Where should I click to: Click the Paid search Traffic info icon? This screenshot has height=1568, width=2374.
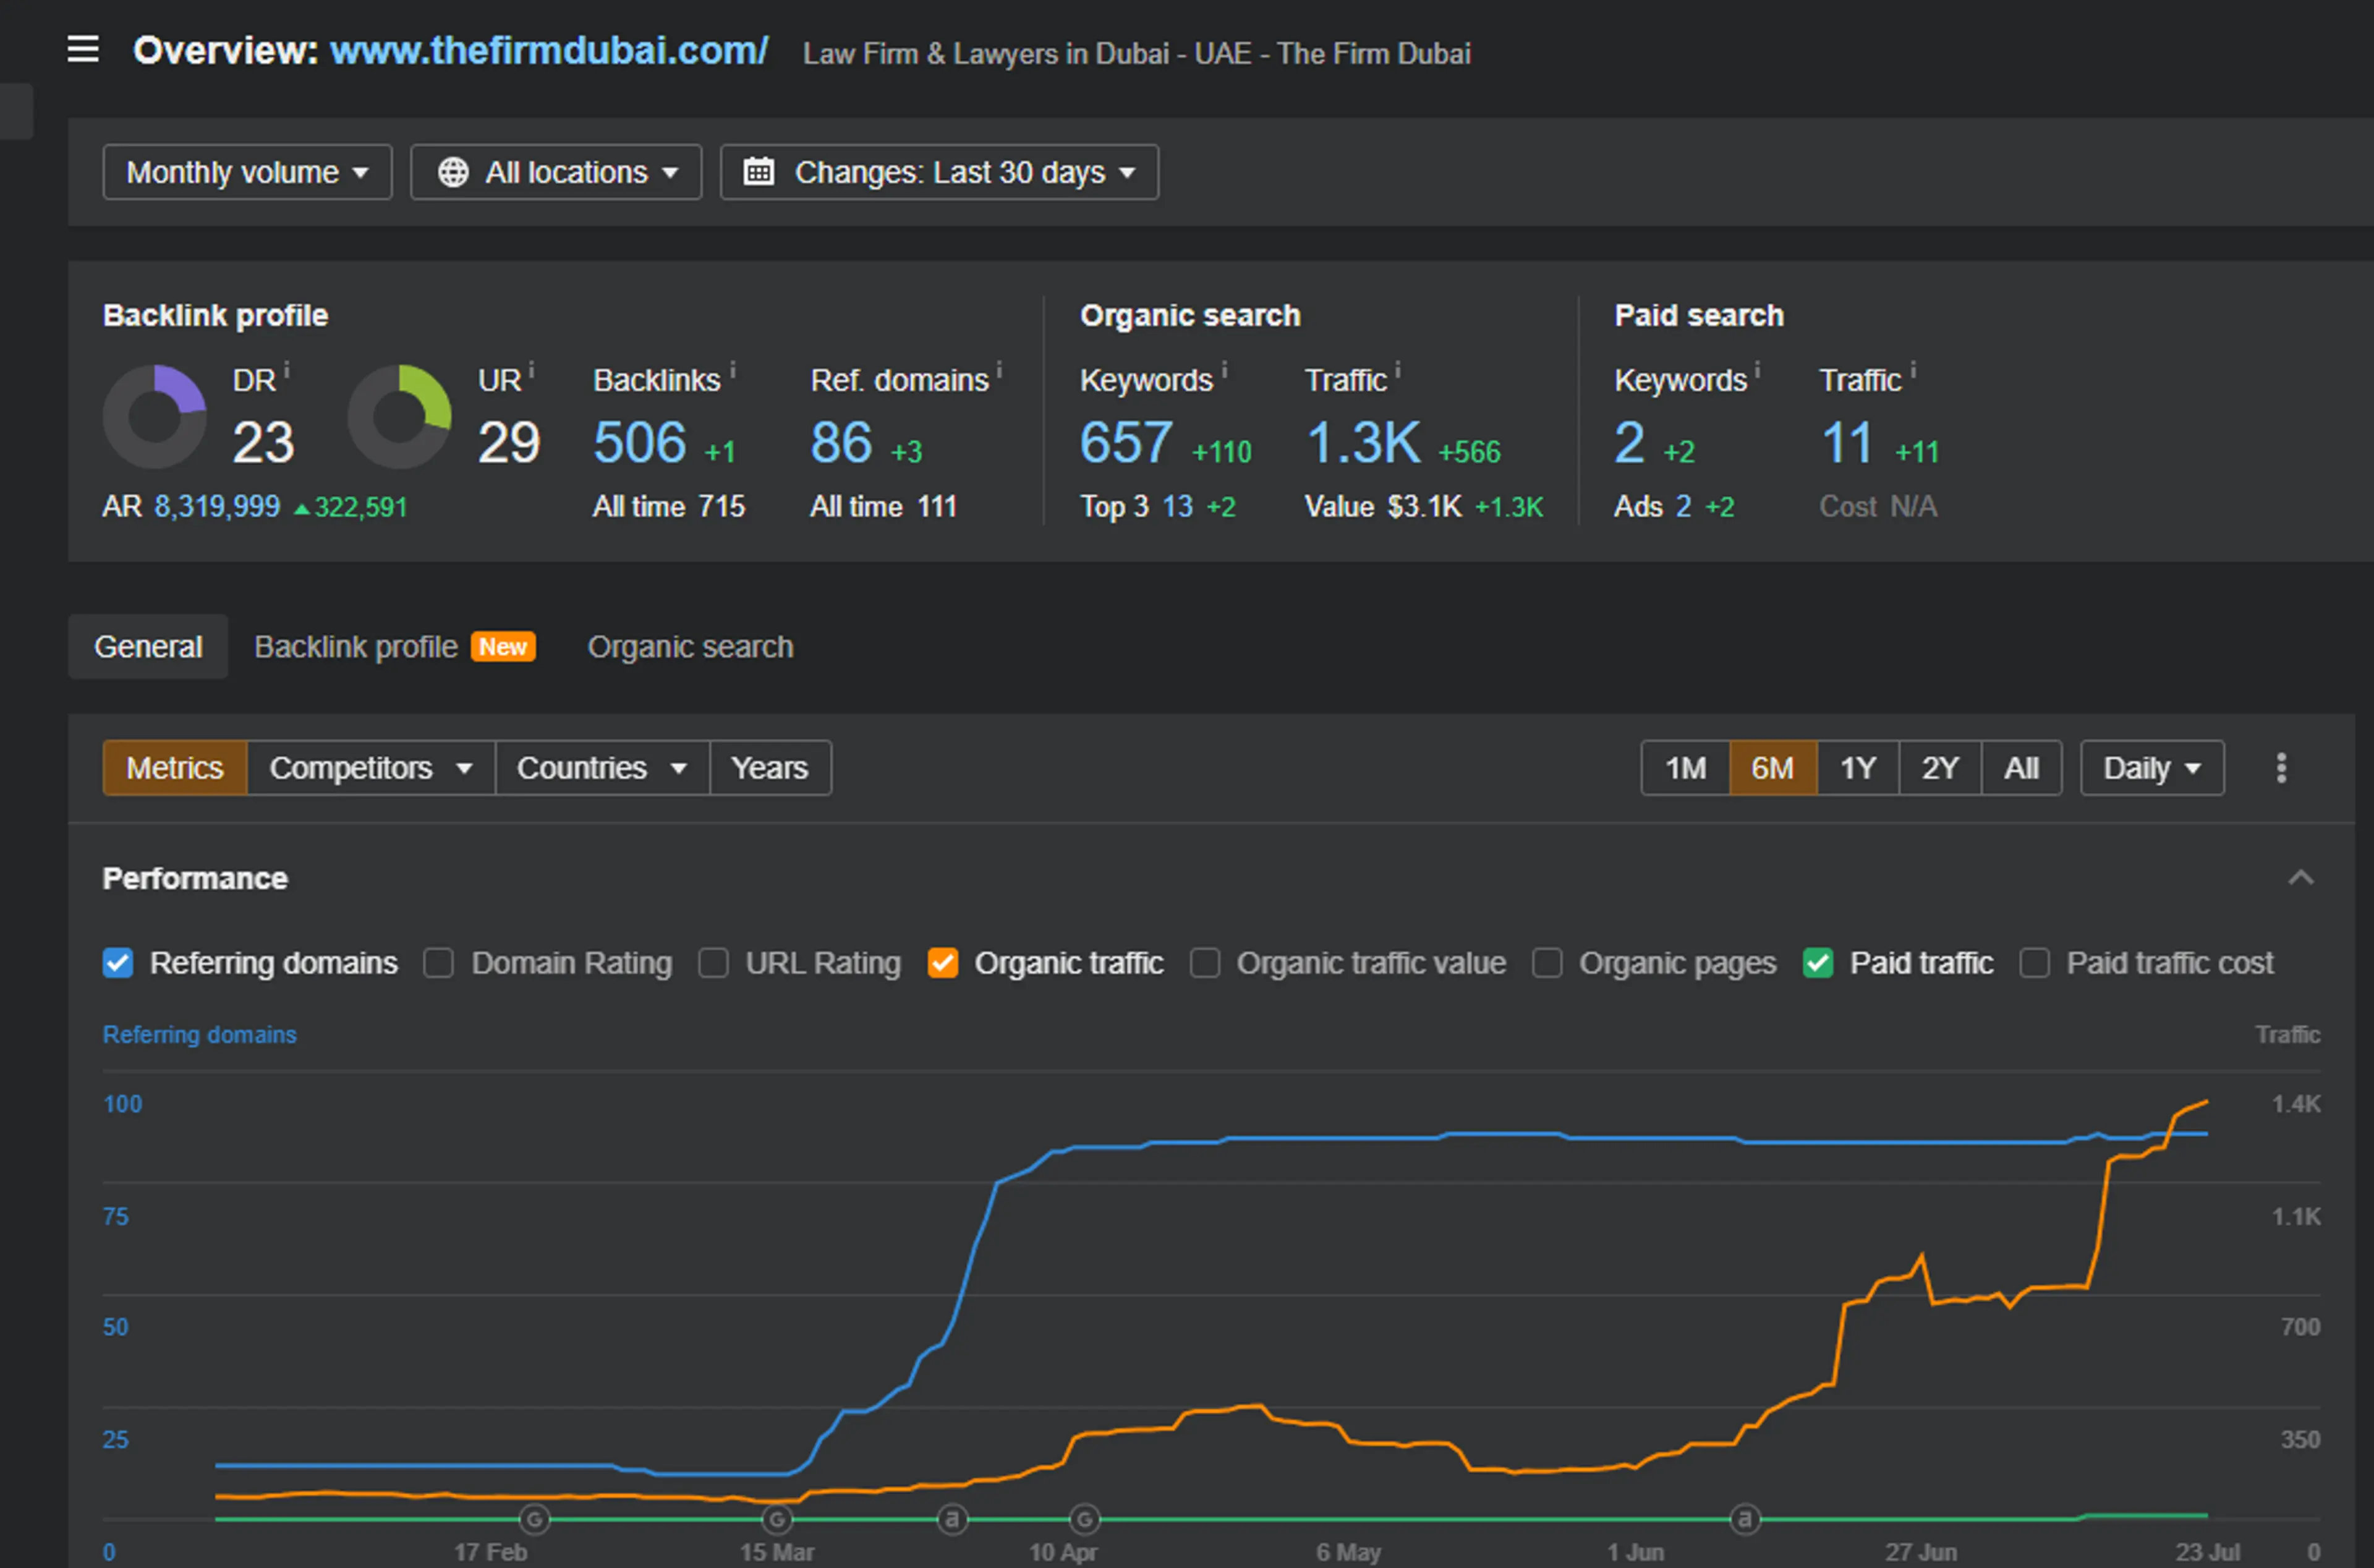click(1913, 371)
